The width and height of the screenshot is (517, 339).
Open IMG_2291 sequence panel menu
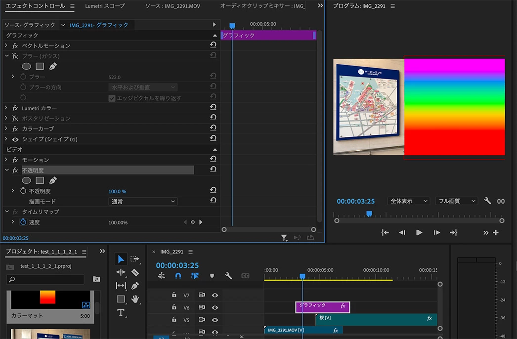[x=190, y=252]
